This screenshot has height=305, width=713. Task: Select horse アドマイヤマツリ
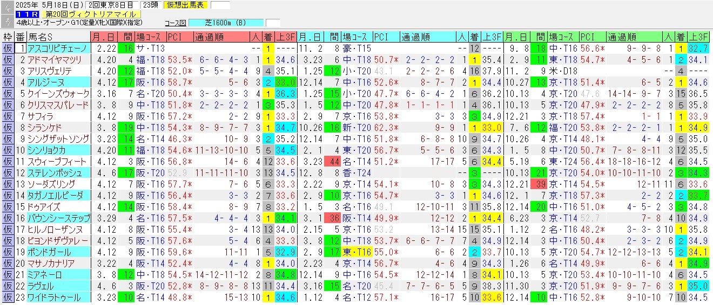pyautogui.click(x=58, y=59)
